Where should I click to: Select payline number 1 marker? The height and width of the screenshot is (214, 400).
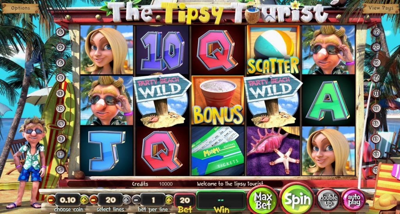coord(61,93)
